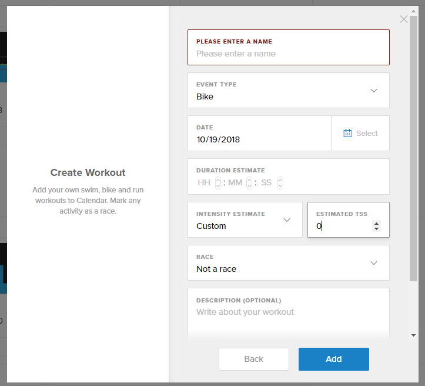Decrease the Estimated TSS value
The image size is (425, 386).
[x=376, y=229]
